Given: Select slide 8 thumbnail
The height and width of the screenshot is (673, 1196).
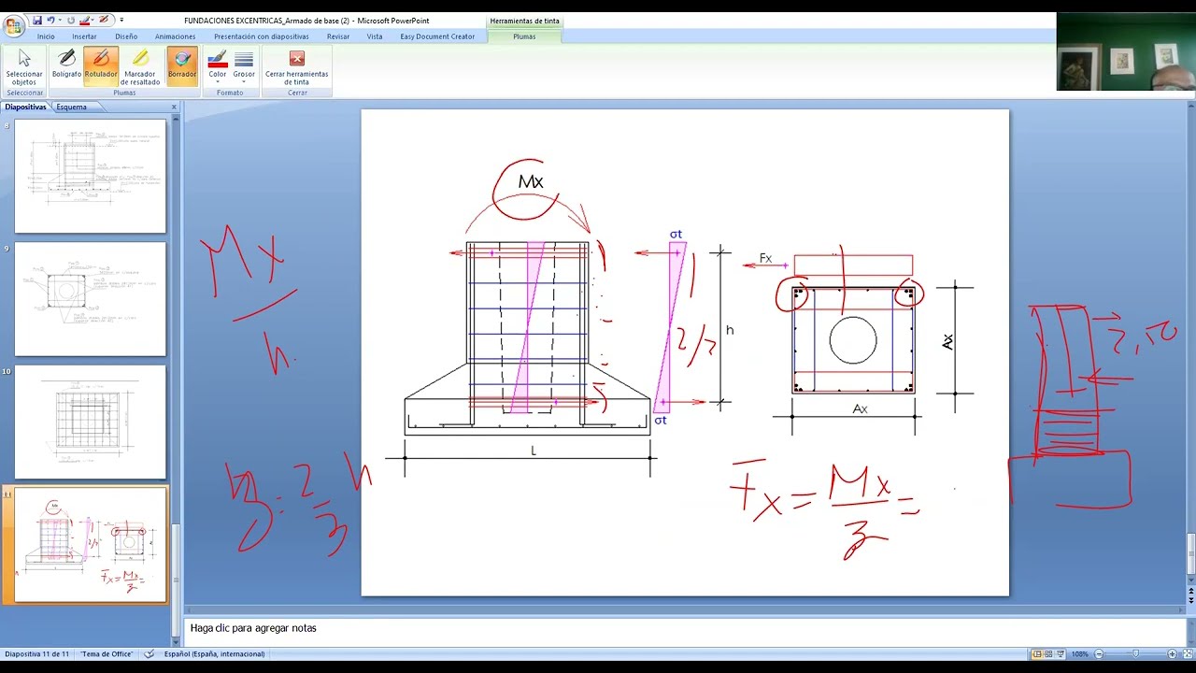Looking at the screenshot, I should click(90, 176).
